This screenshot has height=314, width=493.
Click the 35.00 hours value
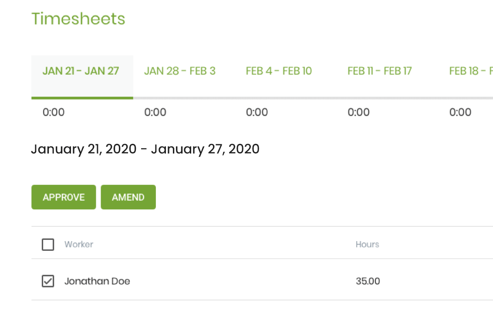click(368, 281)
